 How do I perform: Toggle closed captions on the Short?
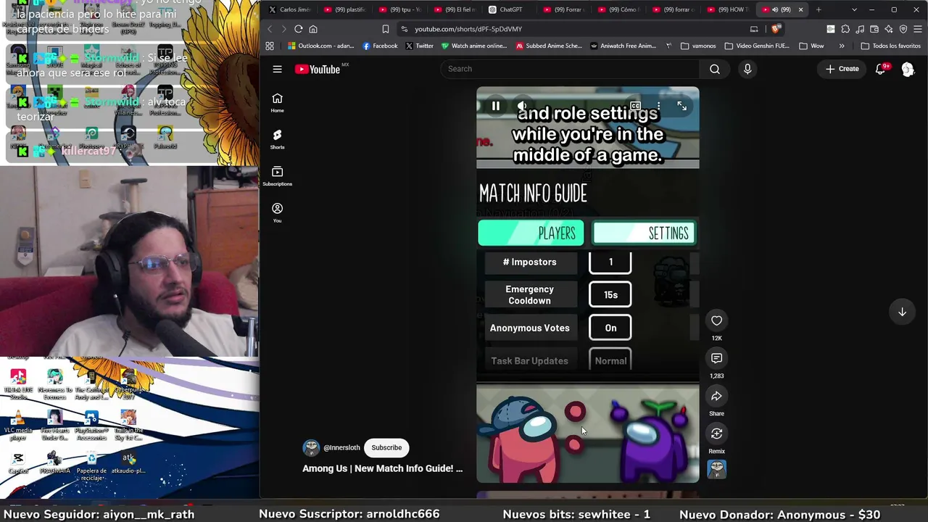[635, 107]
